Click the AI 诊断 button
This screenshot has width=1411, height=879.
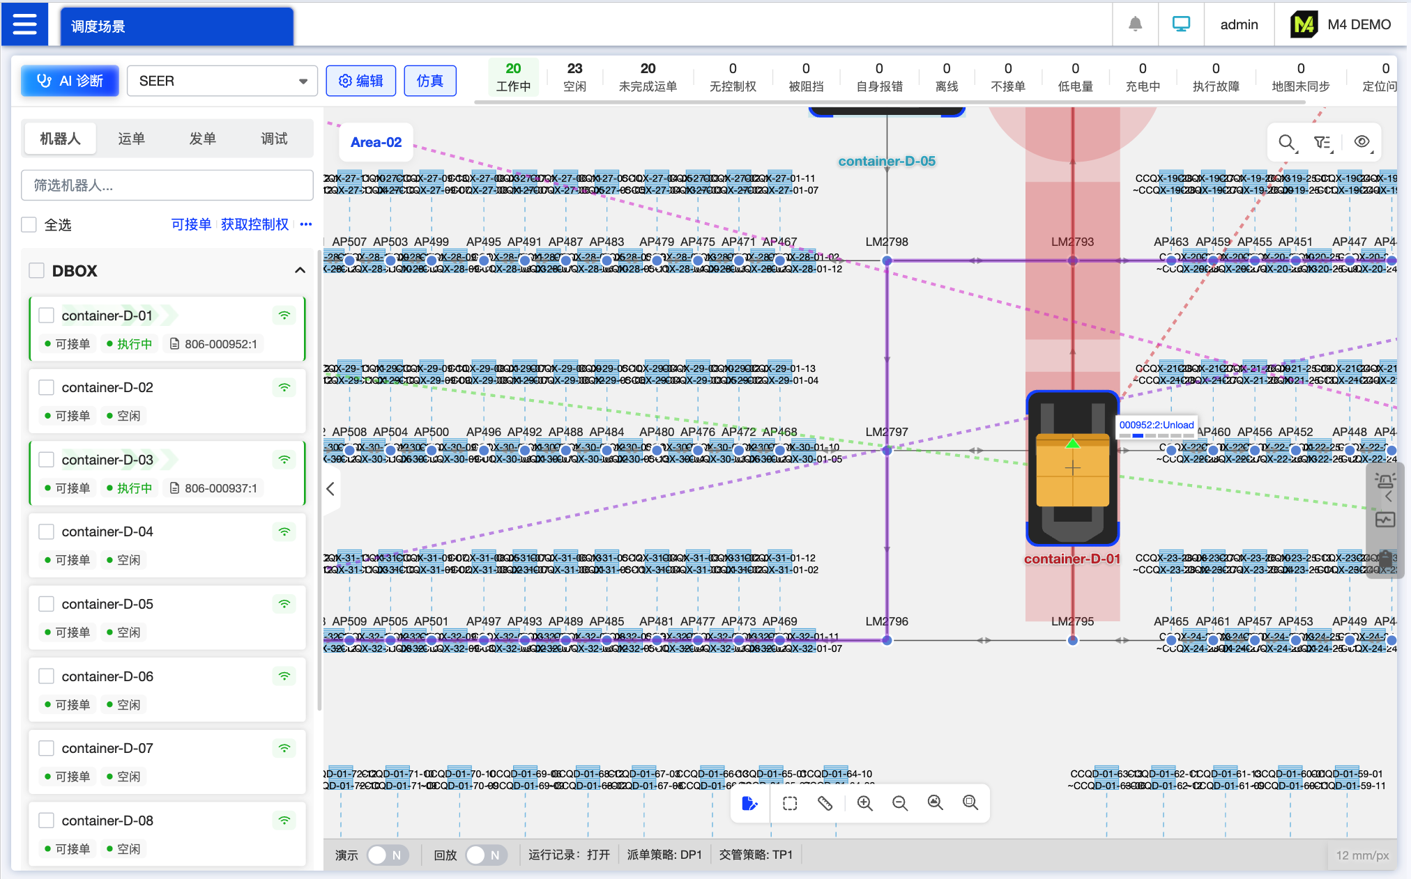70,81
